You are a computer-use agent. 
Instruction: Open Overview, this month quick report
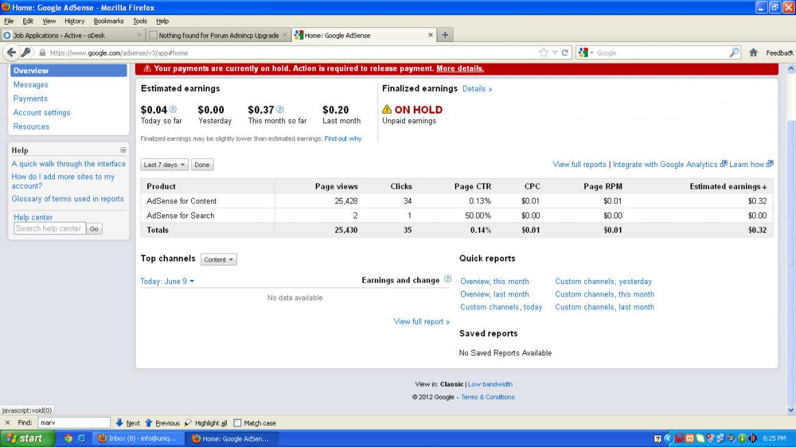[x=495, y=281]
